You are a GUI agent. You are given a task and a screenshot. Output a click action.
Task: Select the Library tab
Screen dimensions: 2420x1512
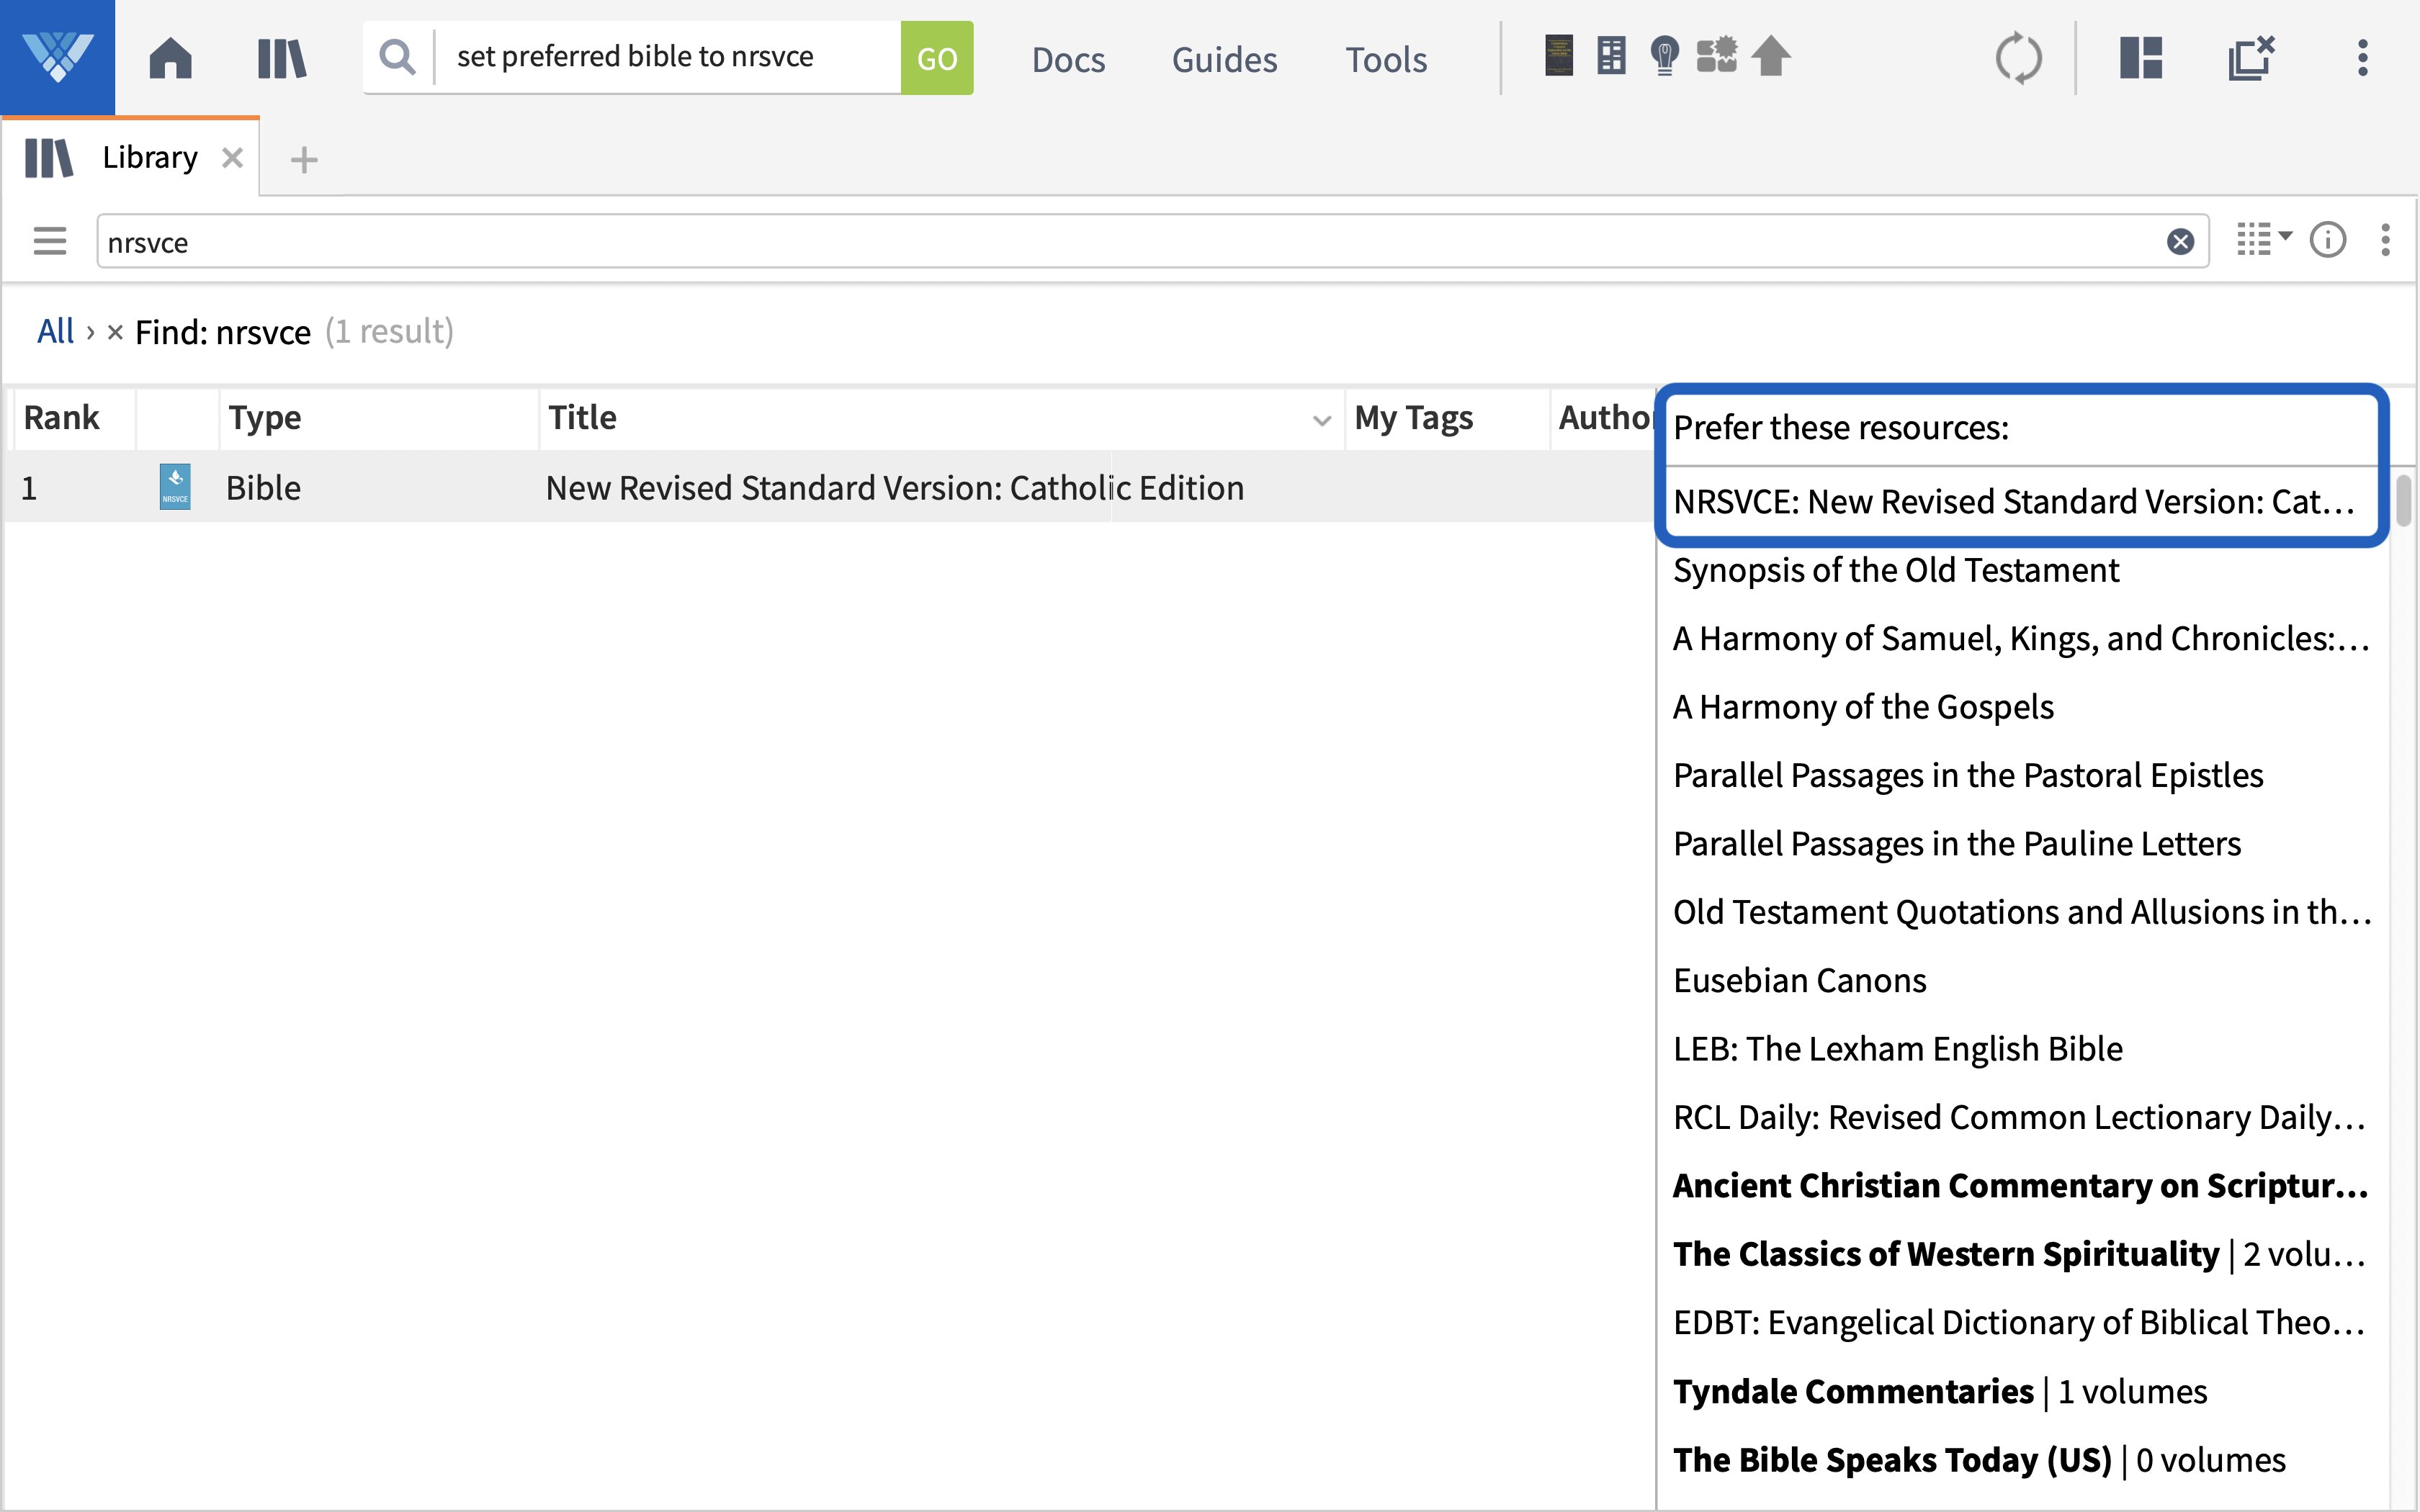pos(130,158)
